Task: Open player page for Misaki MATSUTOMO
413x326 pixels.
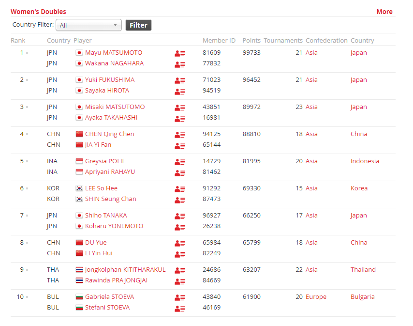Action: (x=115, y=107)
